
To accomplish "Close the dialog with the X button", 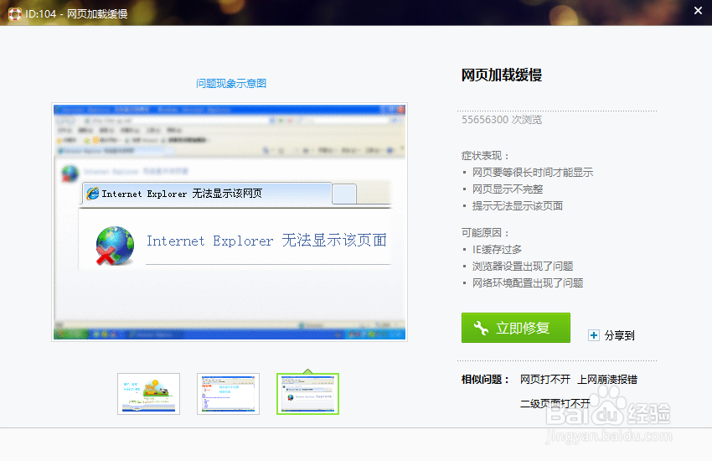I will pos(698,10).
